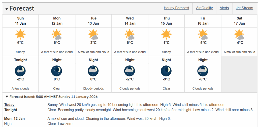Click Thursday's sunny weather icon
Image resolution: width=258 pixels, height=127 pixels.
pyautogui.click(x=166, y=34)
